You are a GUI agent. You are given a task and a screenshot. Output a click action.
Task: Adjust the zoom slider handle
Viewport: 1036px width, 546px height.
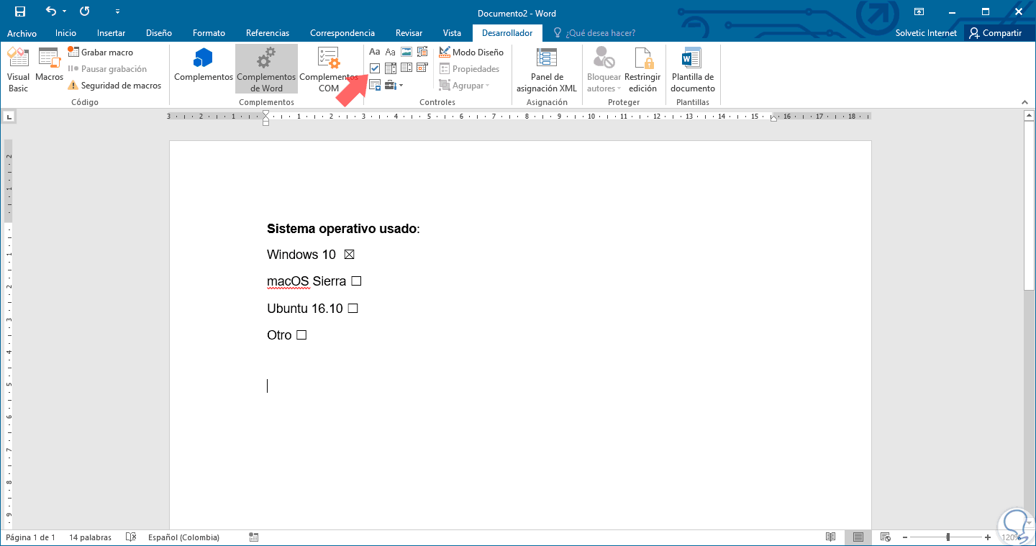click(x=948, y=537)
